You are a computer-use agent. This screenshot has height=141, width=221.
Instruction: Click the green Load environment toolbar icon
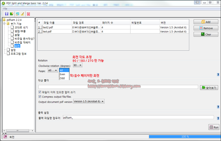[11, 14]
